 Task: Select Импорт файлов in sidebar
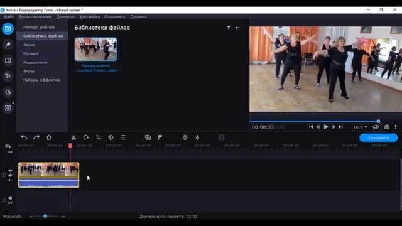click(x=39, y=27)
